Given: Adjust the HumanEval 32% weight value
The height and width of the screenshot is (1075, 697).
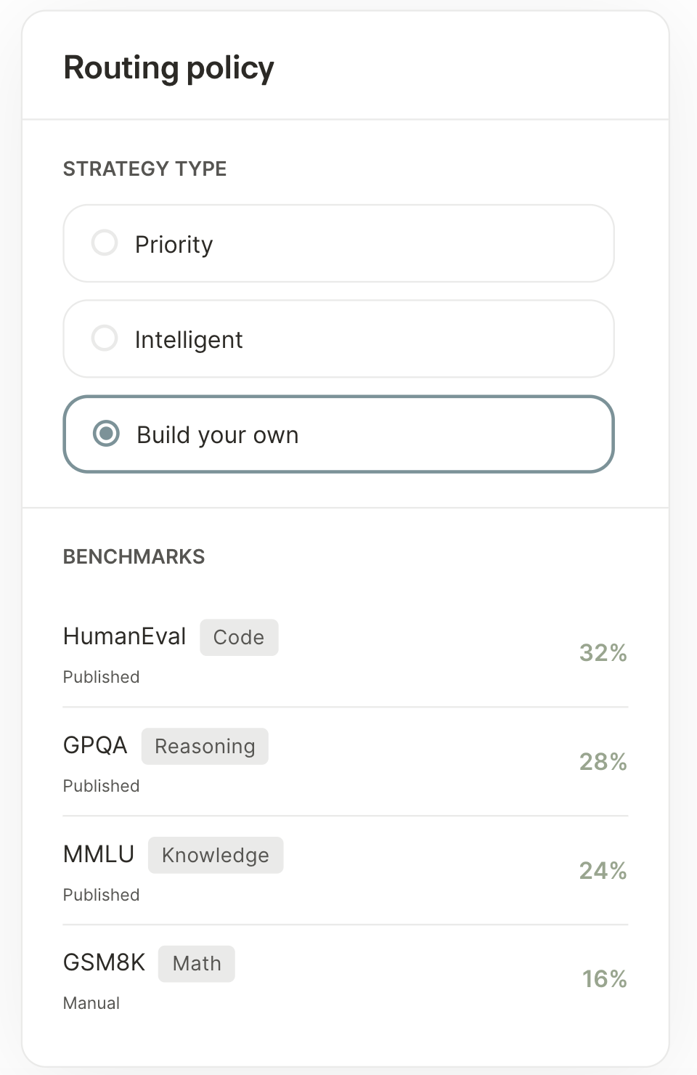Looking at the screenshot, I should [603, 652].
